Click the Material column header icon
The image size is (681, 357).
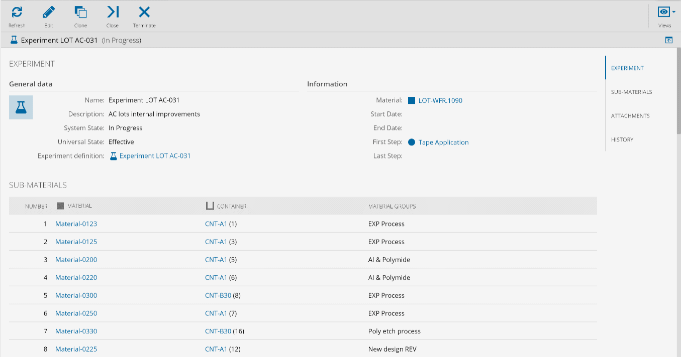tap(60, 206)
